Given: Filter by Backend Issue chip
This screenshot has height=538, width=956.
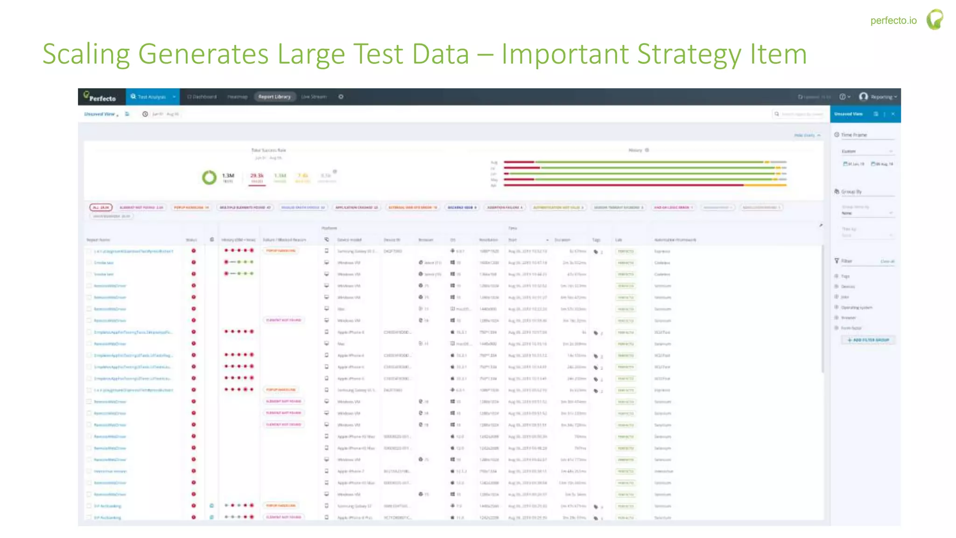Looking at the screenshot, I should pyautogui.click(x=462, y=207).
